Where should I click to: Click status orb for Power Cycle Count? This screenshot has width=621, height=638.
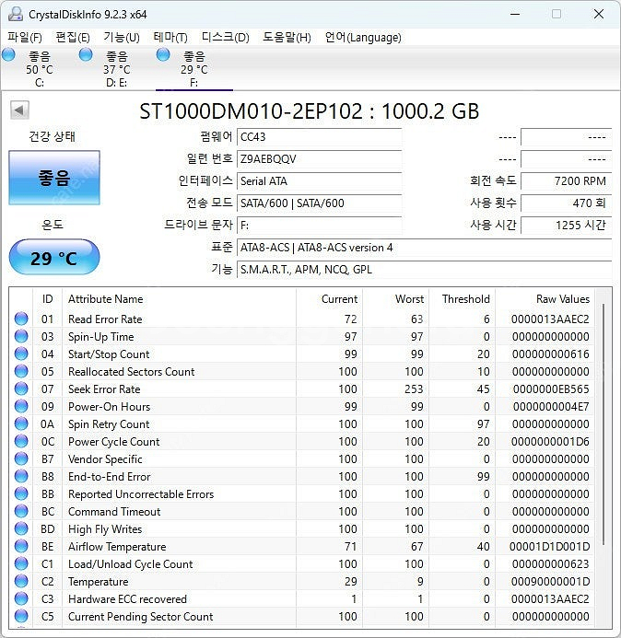[21, 441]
